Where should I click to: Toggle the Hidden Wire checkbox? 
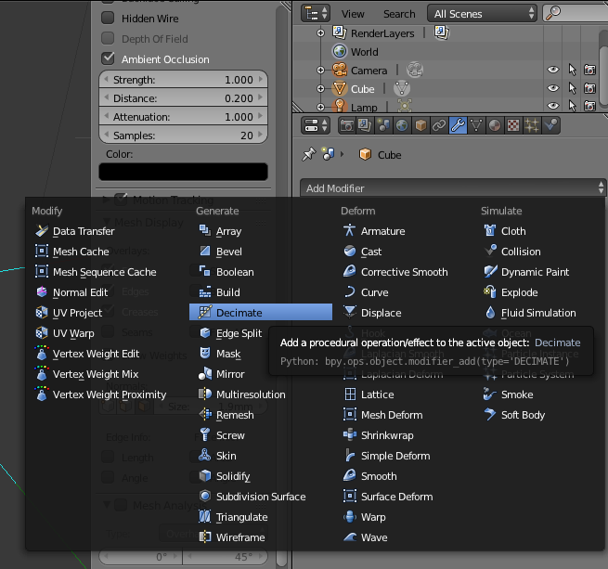108,18
